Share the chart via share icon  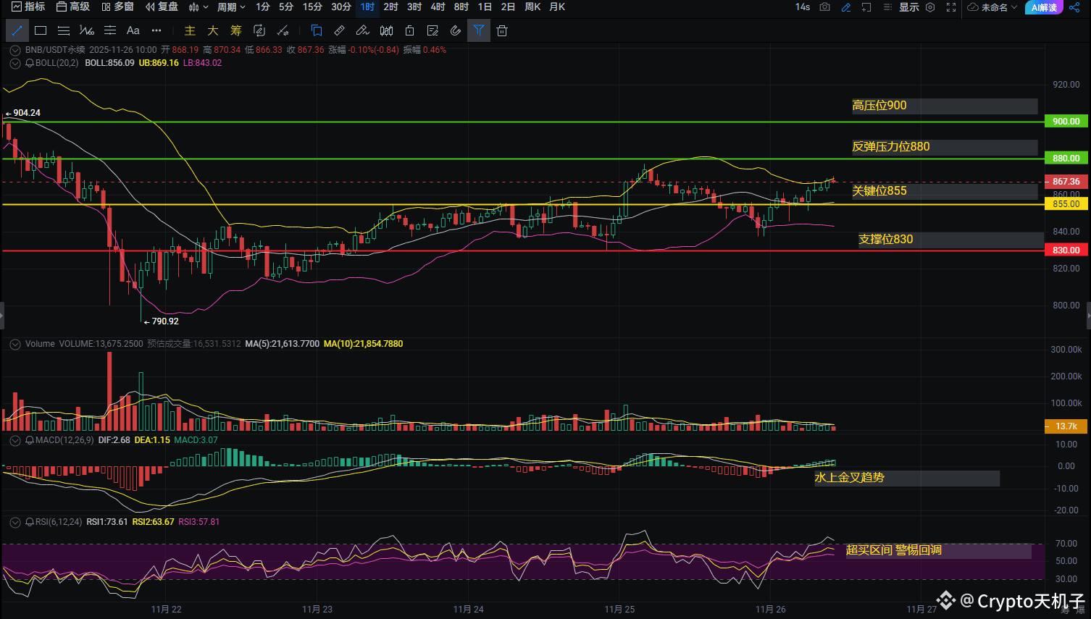click(1074, 7)
